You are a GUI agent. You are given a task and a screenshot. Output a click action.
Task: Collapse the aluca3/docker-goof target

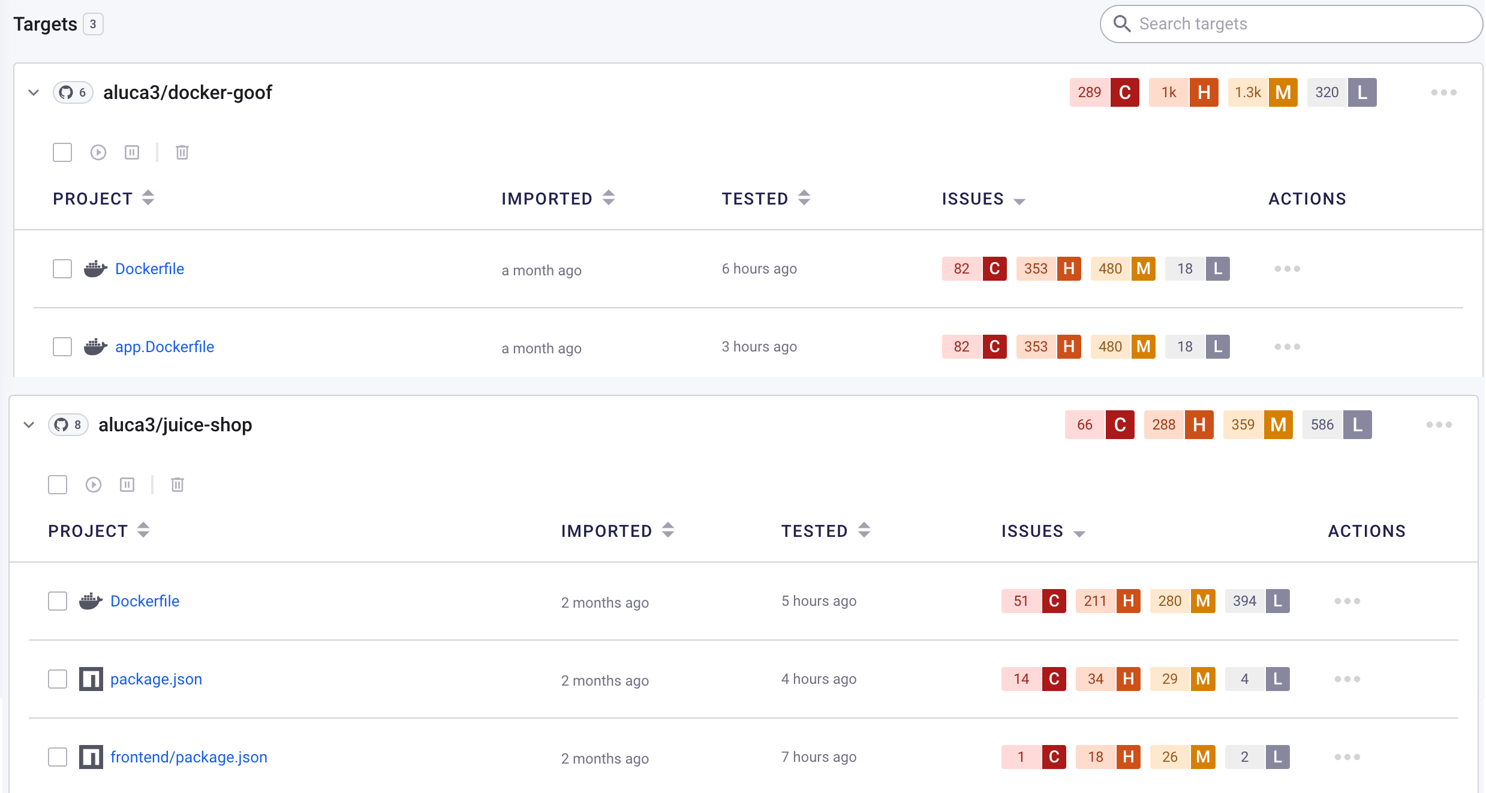pos(34,92)
